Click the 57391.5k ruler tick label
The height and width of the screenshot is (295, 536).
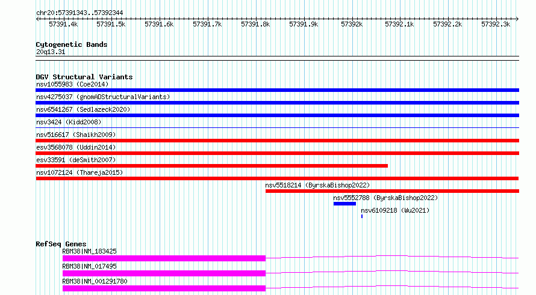pyautogui.click(x=111, y=24)
